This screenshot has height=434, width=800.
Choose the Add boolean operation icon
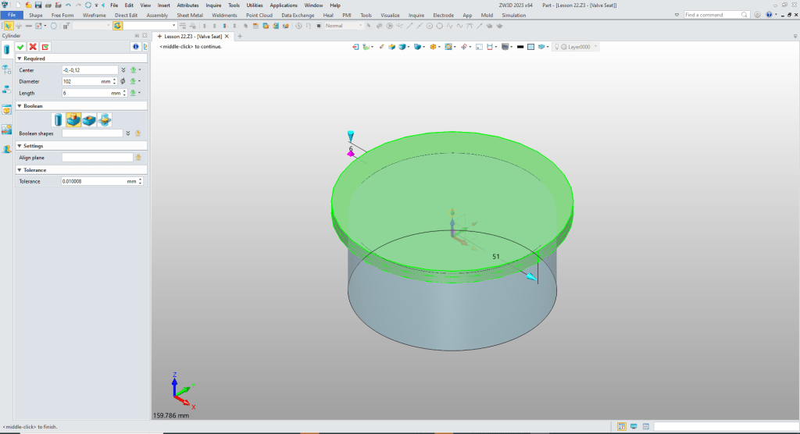(73, 119)
